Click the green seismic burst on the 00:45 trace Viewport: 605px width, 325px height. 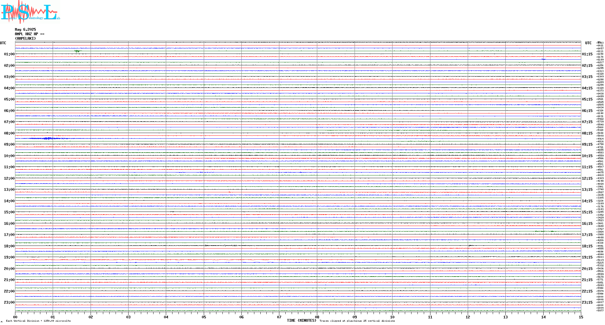pos(78,51)
